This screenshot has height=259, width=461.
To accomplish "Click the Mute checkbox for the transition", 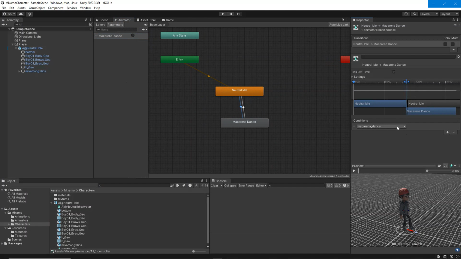I will (453, 44).
